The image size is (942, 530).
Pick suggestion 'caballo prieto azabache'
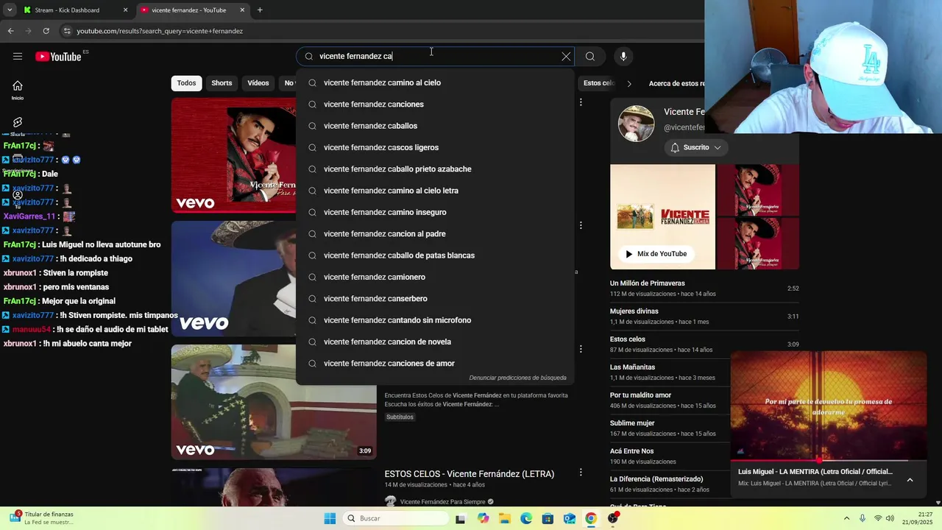point(435,169)
